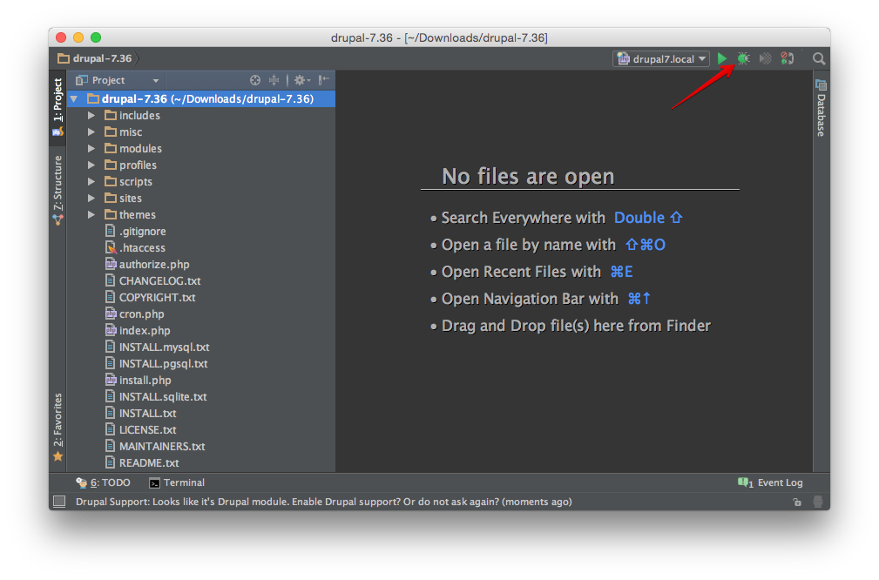
Task: Open the 1: Project side tab
Action: pos(57,107)
